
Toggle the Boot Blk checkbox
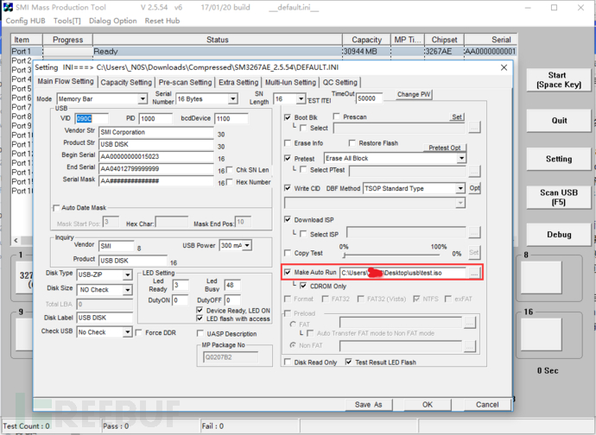[288, 117]
